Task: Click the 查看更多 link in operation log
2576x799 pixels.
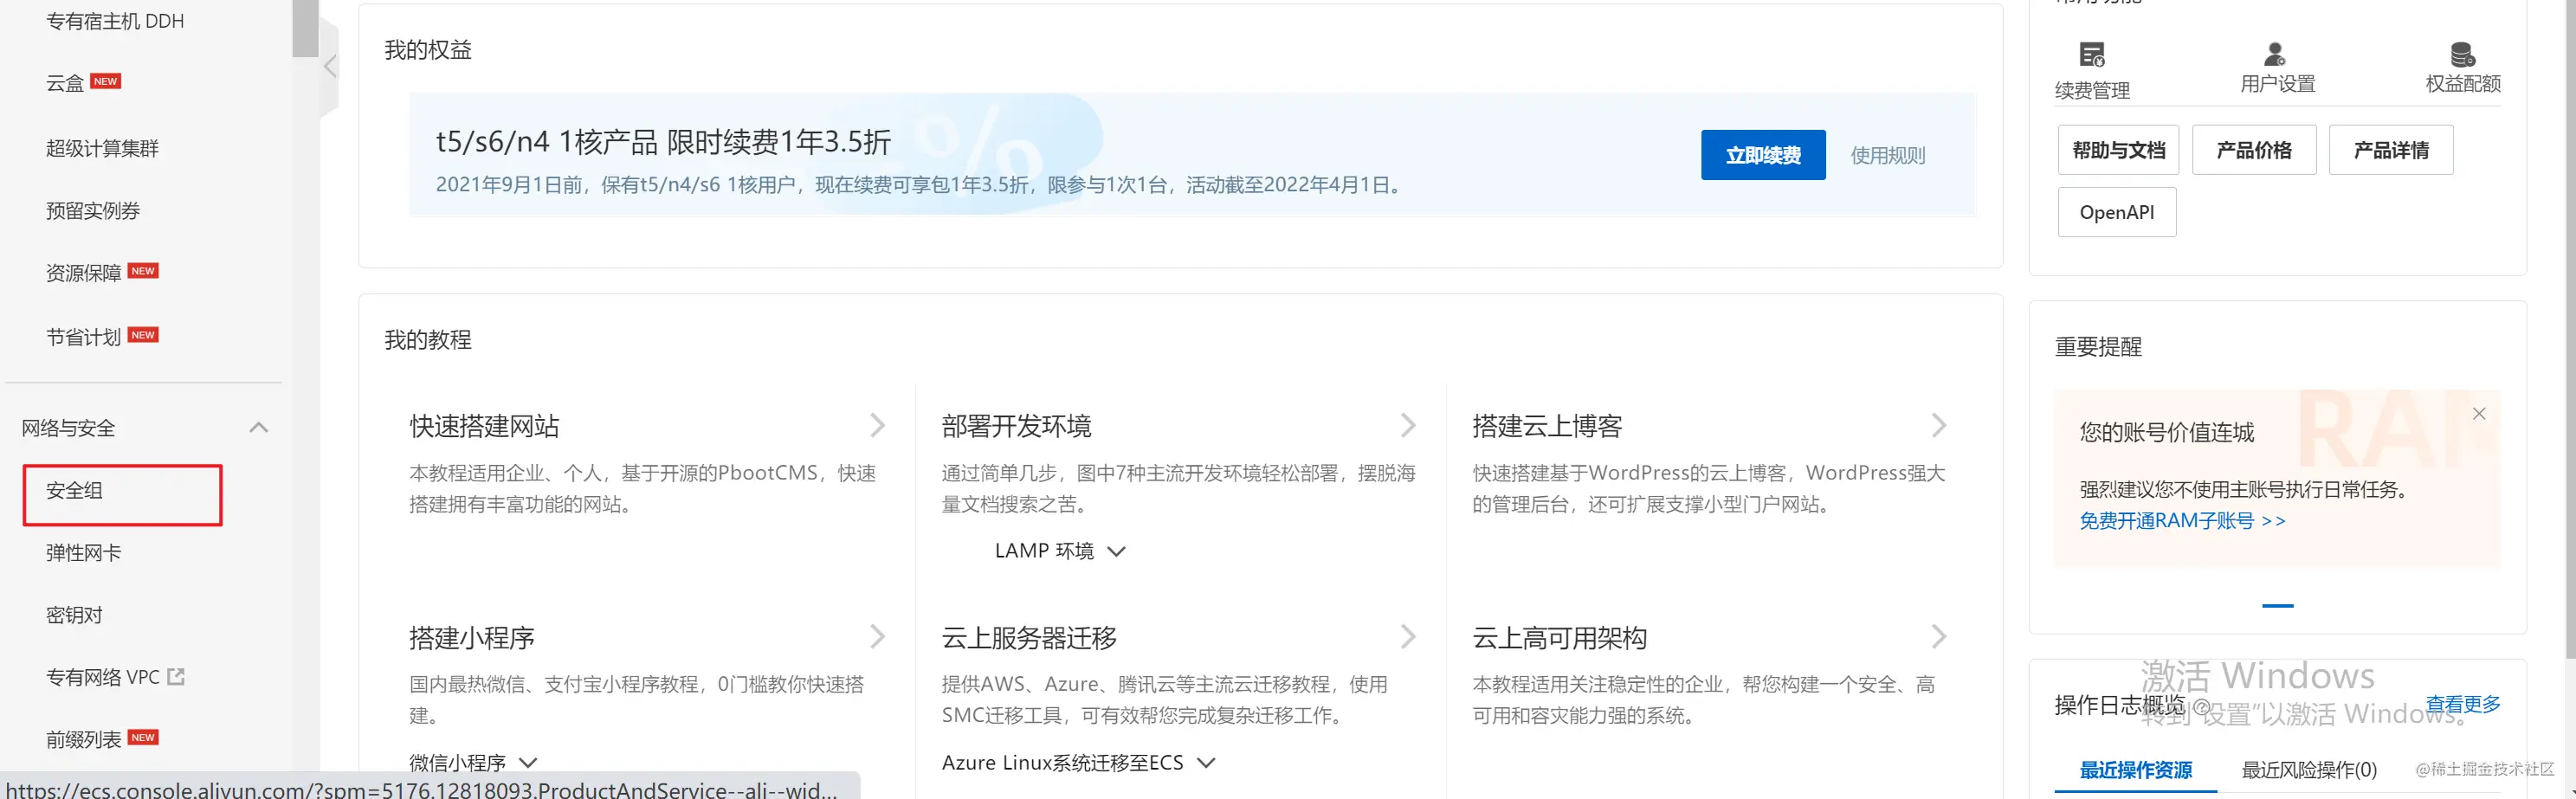Action: pyautogui.click(x=2463, y=704)
